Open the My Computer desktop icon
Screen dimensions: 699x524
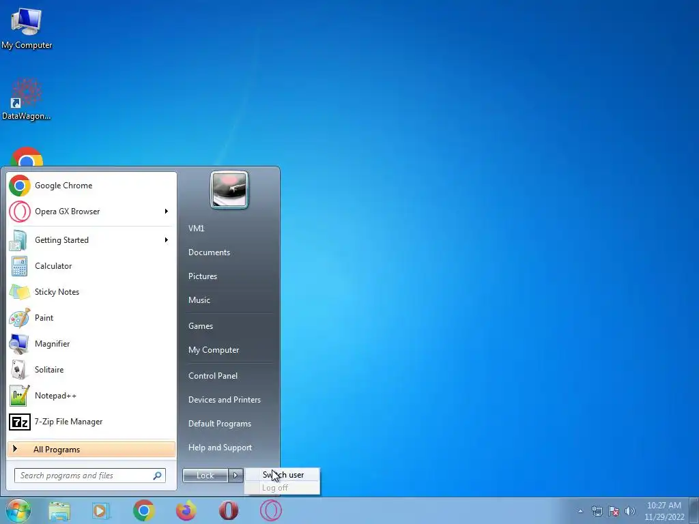click(x=27, y=28)
